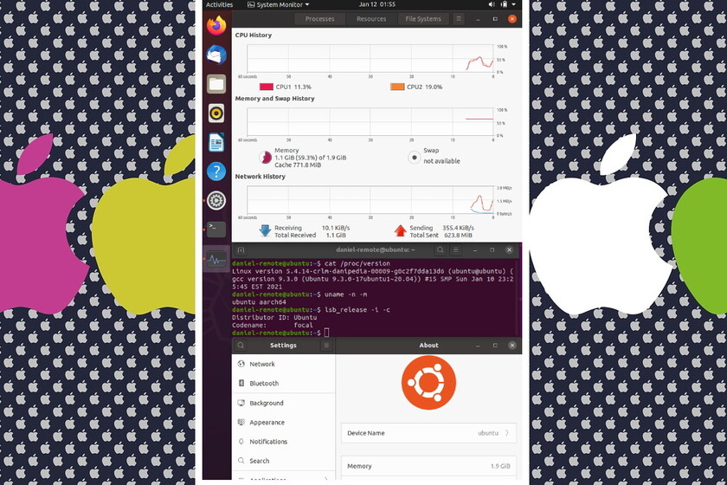727x485 pixels.
Task: Click the CPU History heading
Action: coord(253,36)
